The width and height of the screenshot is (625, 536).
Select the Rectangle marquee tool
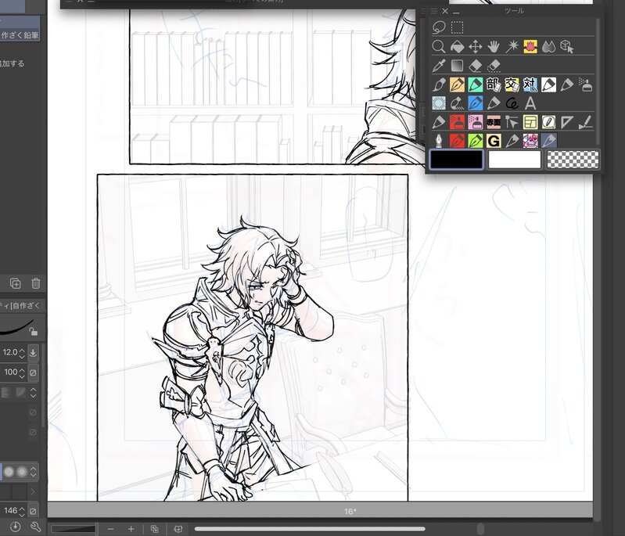point(457,27)
